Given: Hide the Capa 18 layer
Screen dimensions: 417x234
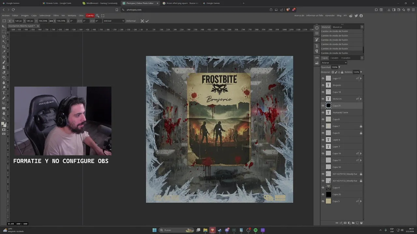Looking at the screenshot, I should click(323, 92).
